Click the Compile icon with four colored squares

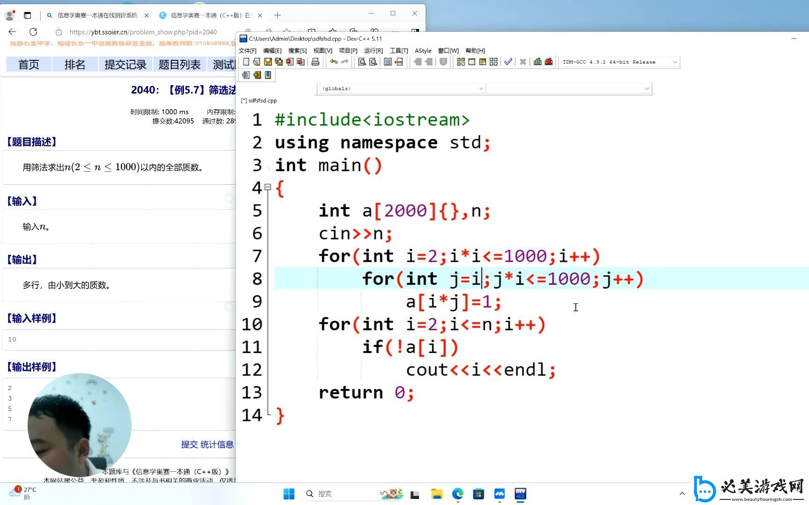pos(461,62)
